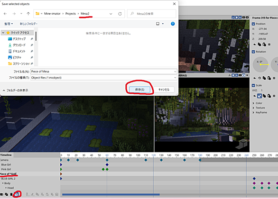Screen dimensions: 278x199
Task: Copy the Rotation values
Action: click(x=264, y=78)
